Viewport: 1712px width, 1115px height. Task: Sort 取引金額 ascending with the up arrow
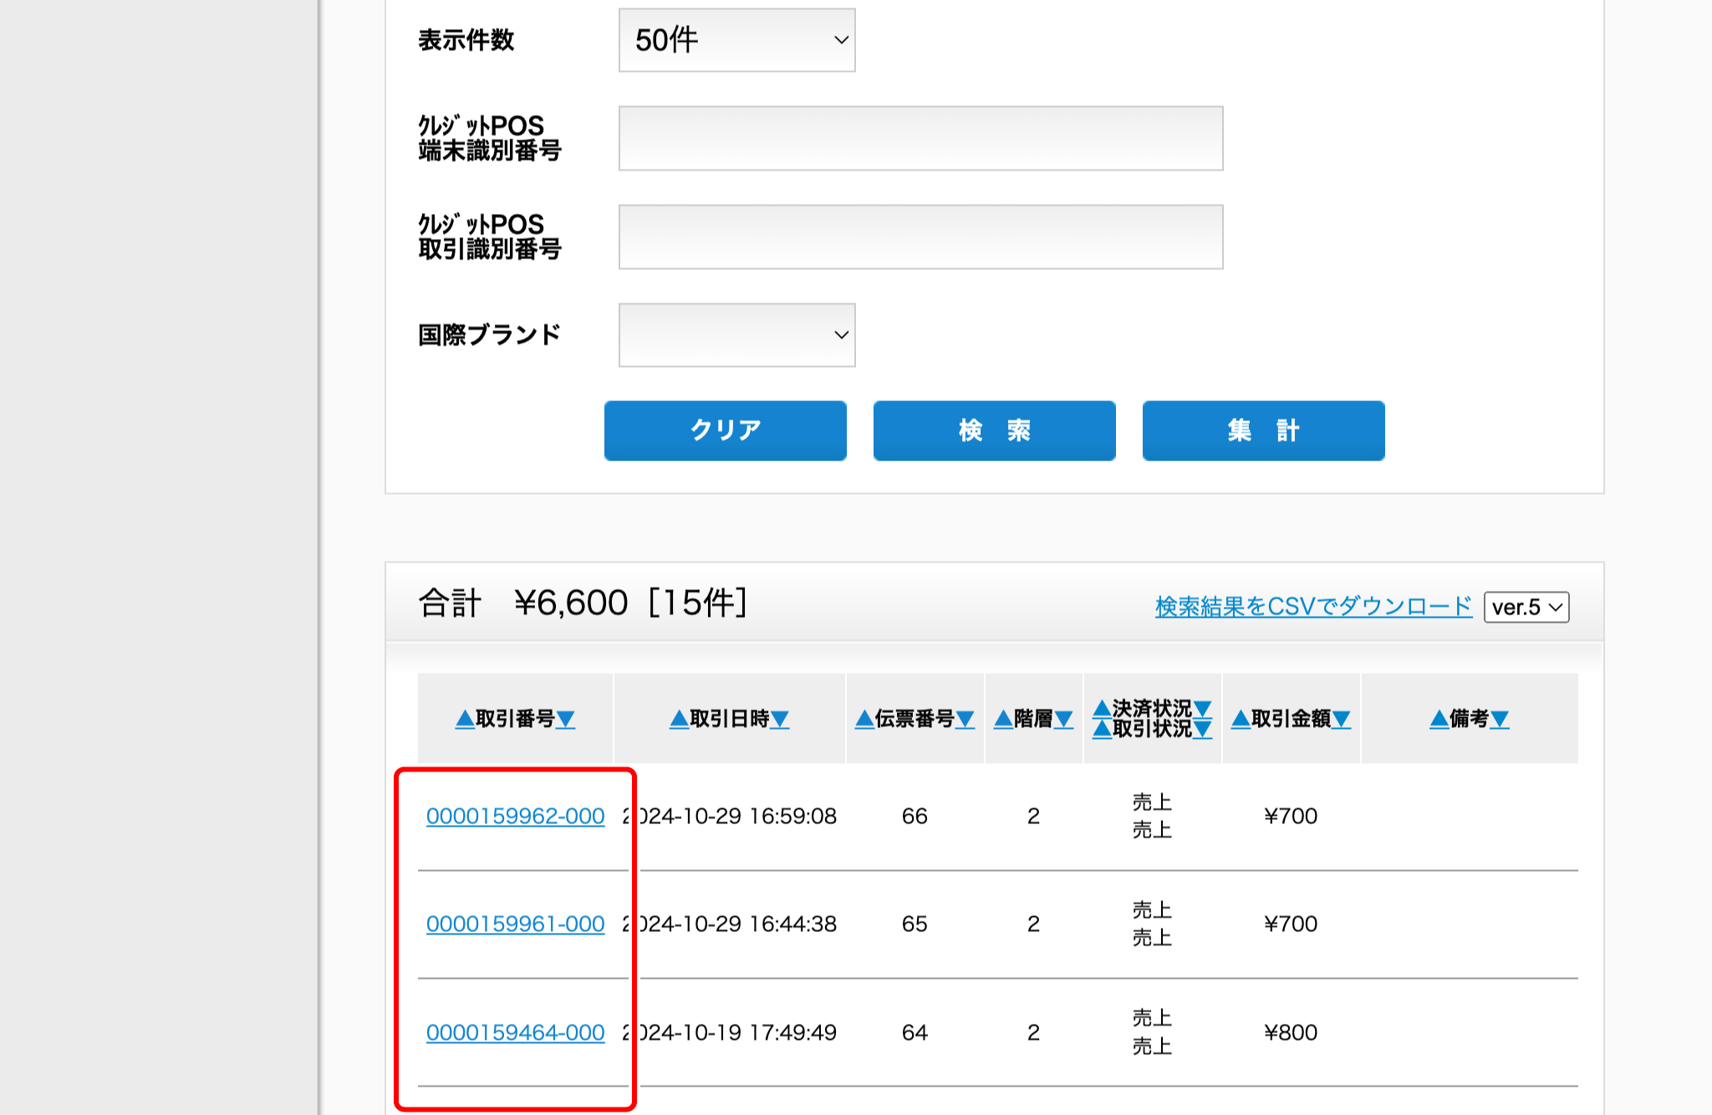[1241, 719]
